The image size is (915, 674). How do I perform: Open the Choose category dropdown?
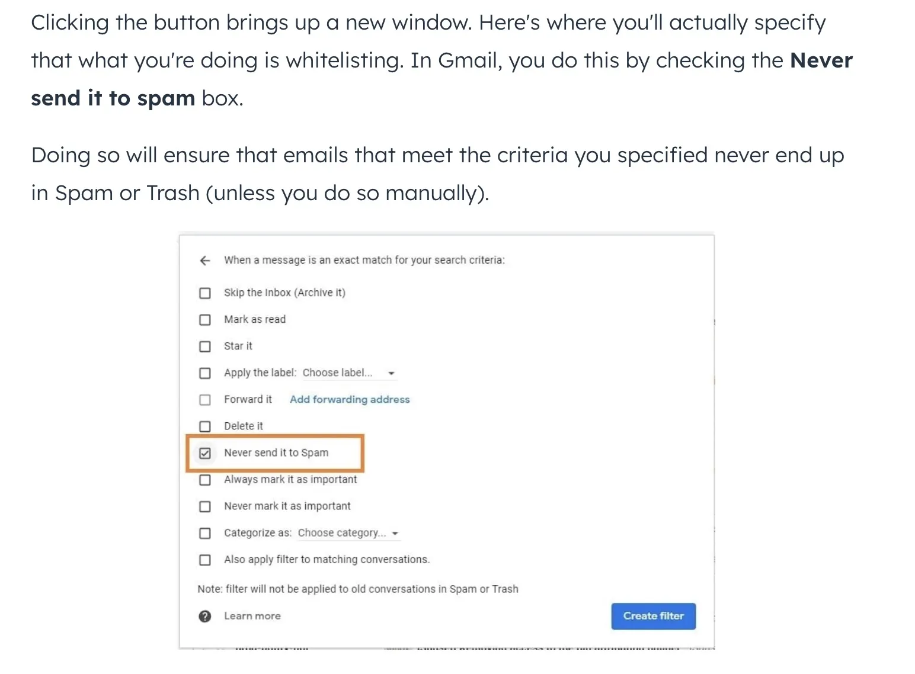[348, 533]
